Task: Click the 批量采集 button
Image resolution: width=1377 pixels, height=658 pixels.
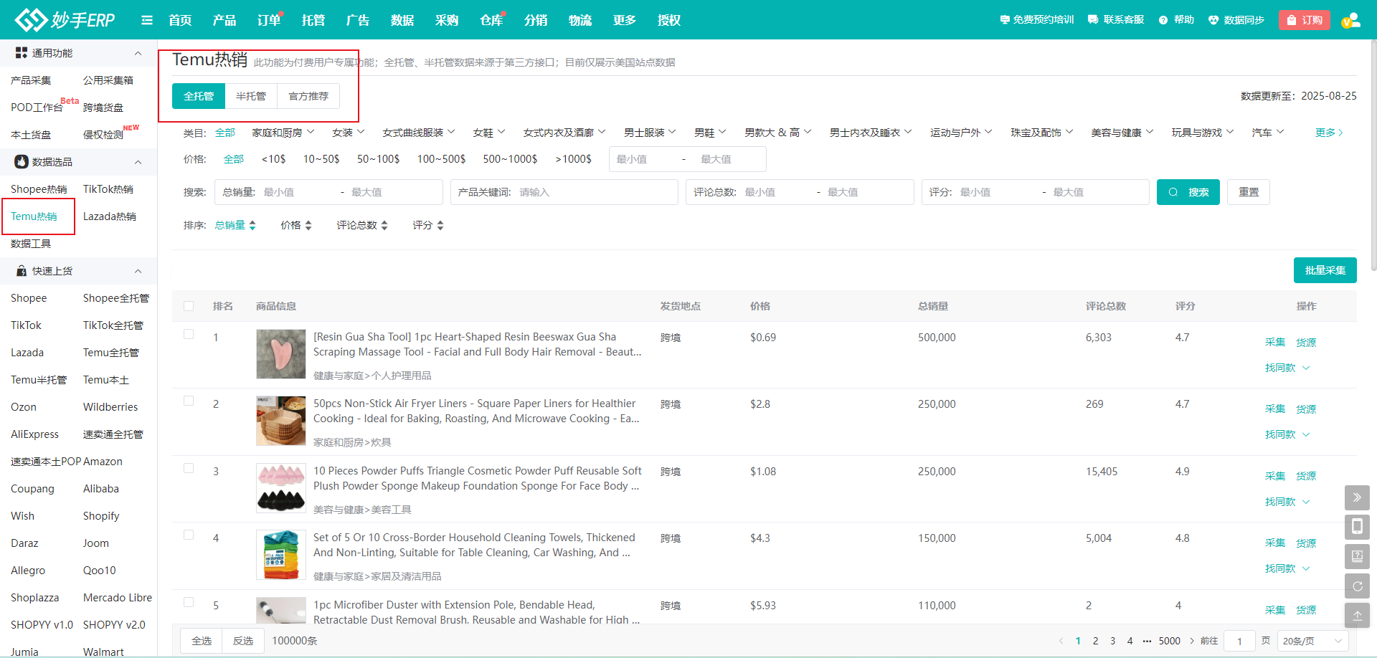Action: pos(1325,270)
